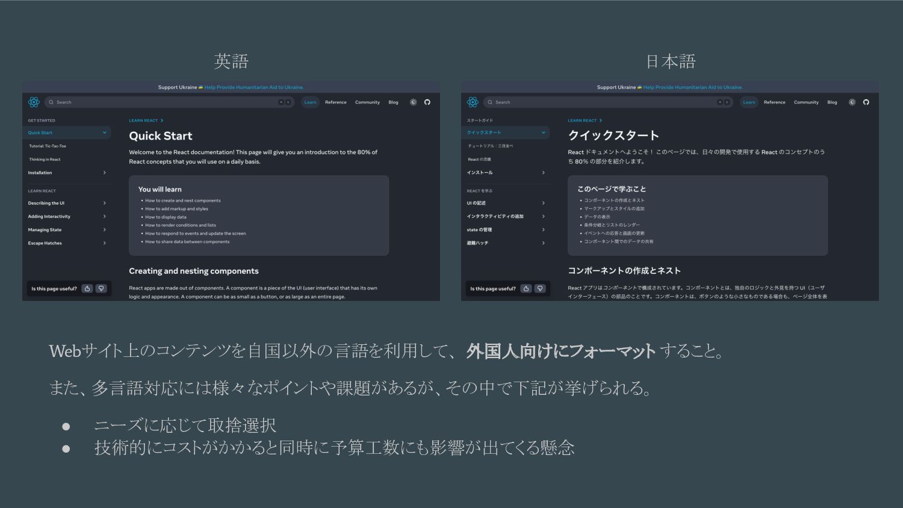This screenshot has width=903, height=508.
Task: Click bold 外国人向けにフォーマット text on slide
Action: click(561, 351)
